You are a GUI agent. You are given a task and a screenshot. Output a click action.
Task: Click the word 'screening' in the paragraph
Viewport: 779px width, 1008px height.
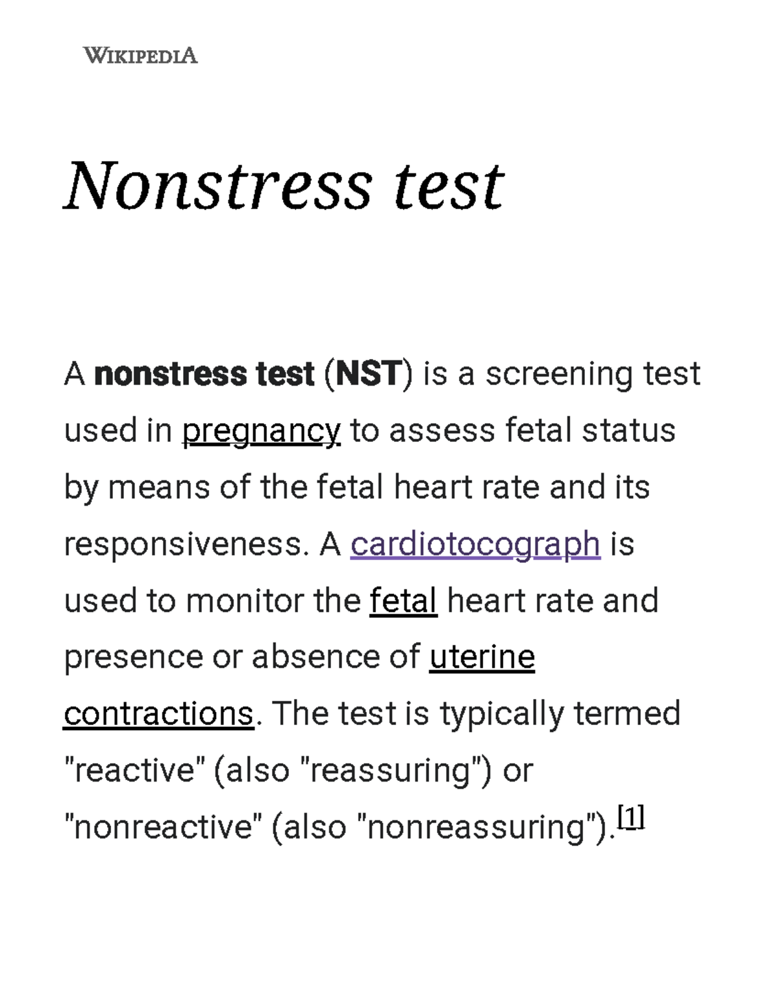[x=559, y=375]
